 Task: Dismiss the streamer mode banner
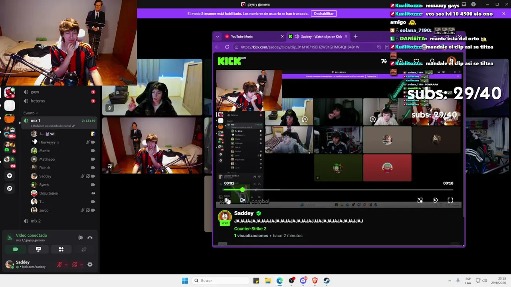tap(504, 14)
